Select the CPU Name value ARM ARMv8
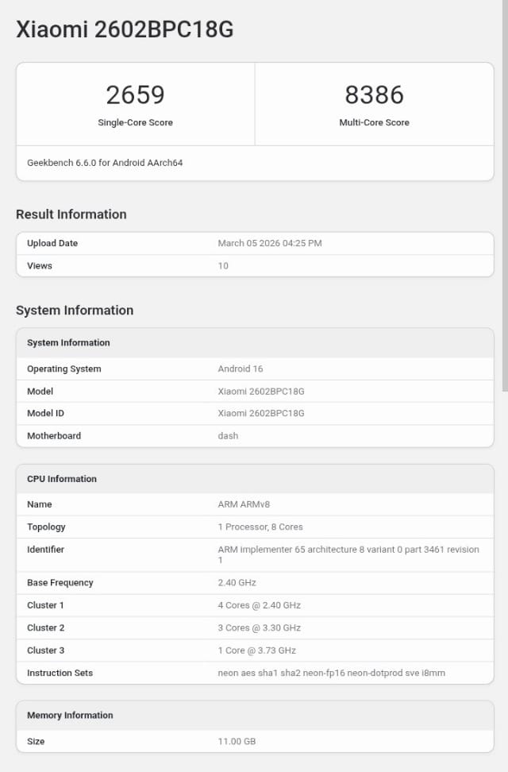This screenshot has height=772, width=508. 244,504
